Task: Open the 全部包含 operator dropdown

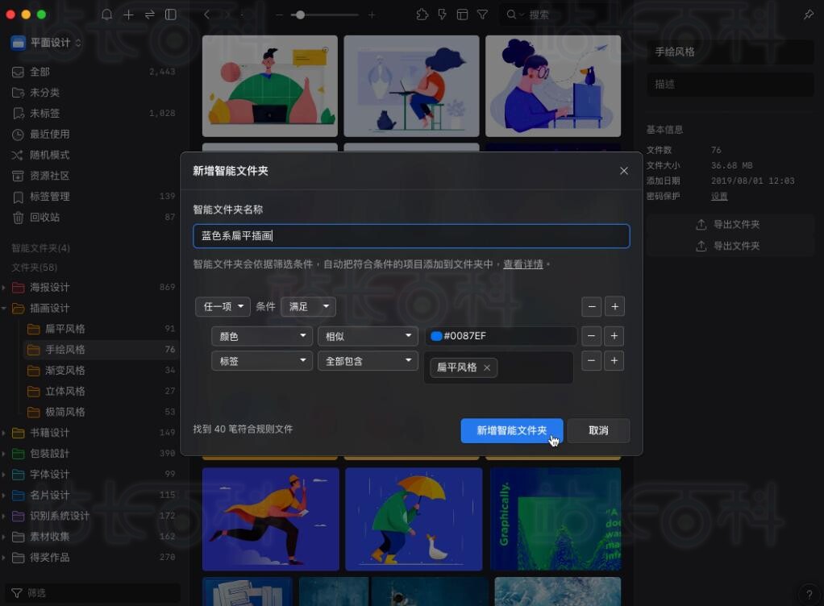Action: click(x=367, y=361)
